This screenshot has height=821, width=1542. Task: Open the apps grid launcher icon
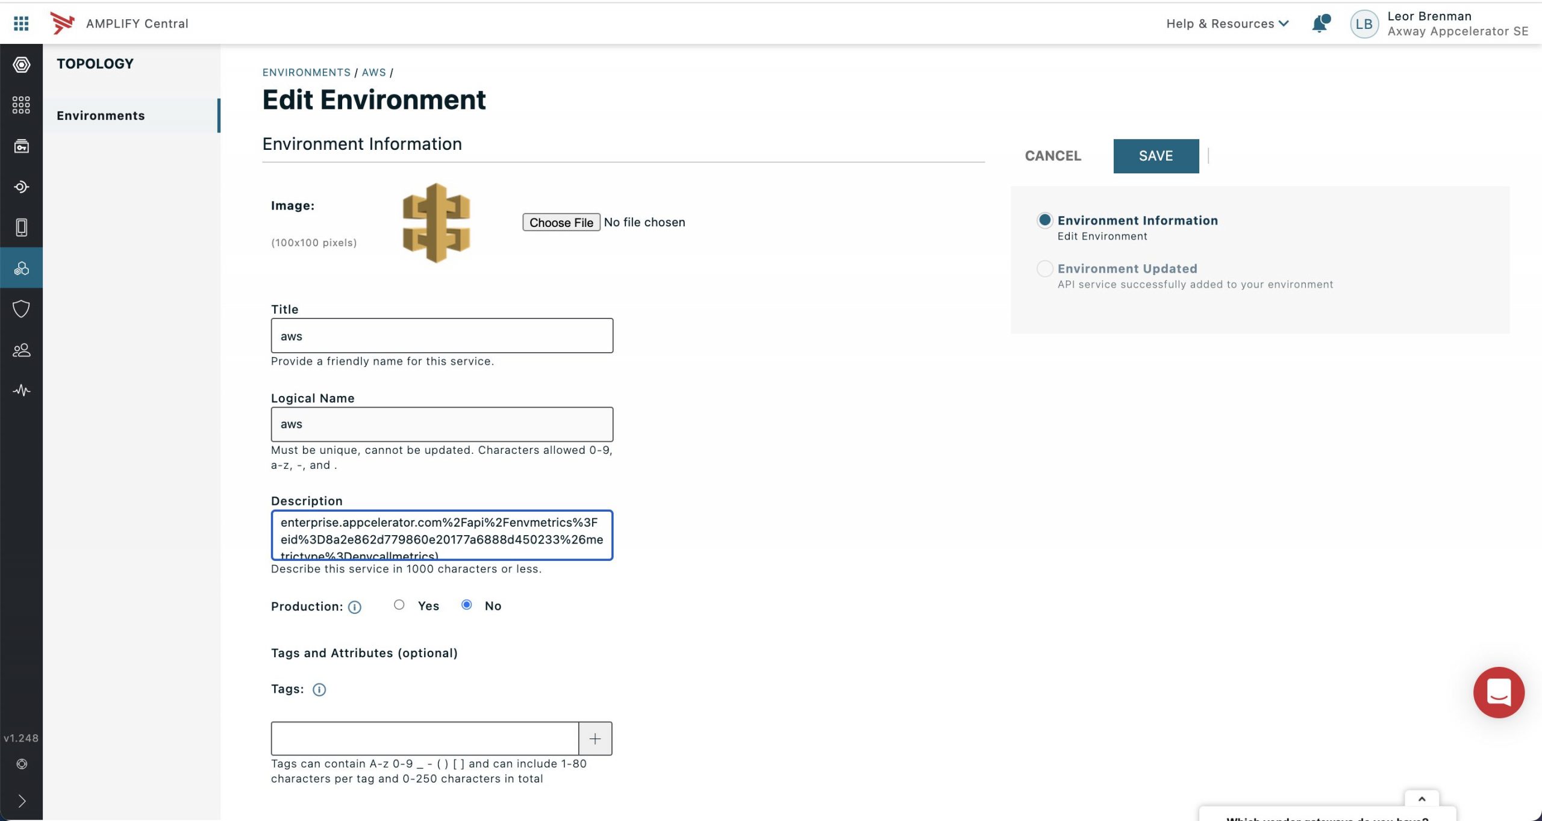coord(21,23)
